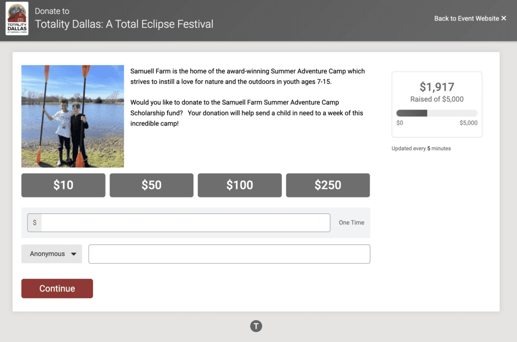Choose the $50 donation button
Screen dimensions: 517x342
tap(151, 185)
